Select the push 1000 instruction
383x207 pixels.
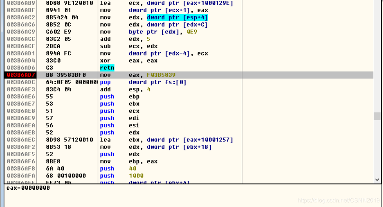click(x=122, y=176)
